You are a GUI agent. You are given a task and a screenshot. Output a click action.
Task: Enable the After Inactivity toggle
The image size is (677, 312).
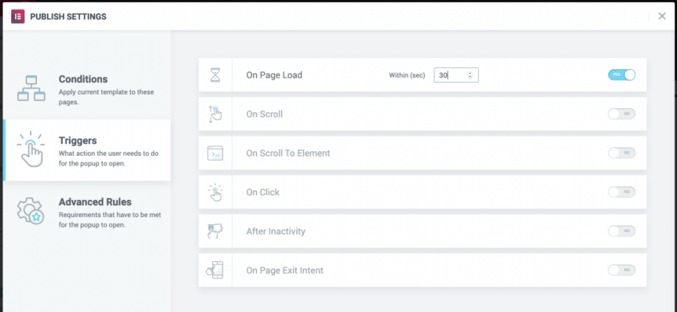click(x=621, y=231)
